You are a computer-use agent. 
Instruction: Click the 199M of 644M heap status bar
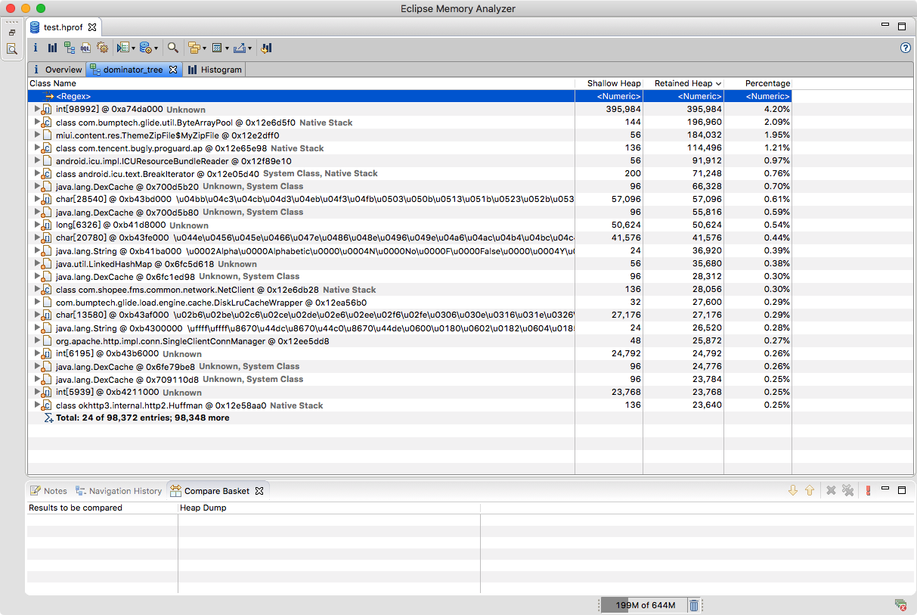click(643, 605)
